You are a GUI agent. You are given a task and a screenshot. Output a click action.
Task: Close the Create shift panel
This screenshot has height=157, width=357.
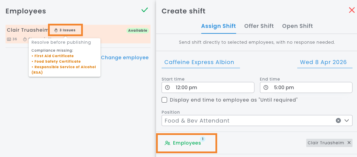click(352, 10)
